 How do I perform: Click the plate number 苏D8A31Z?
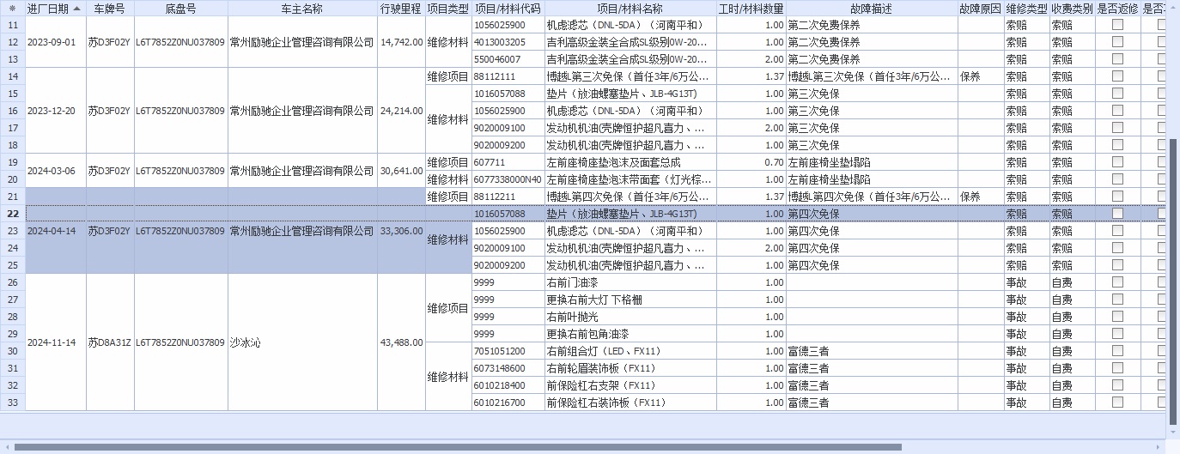(110, 342)
